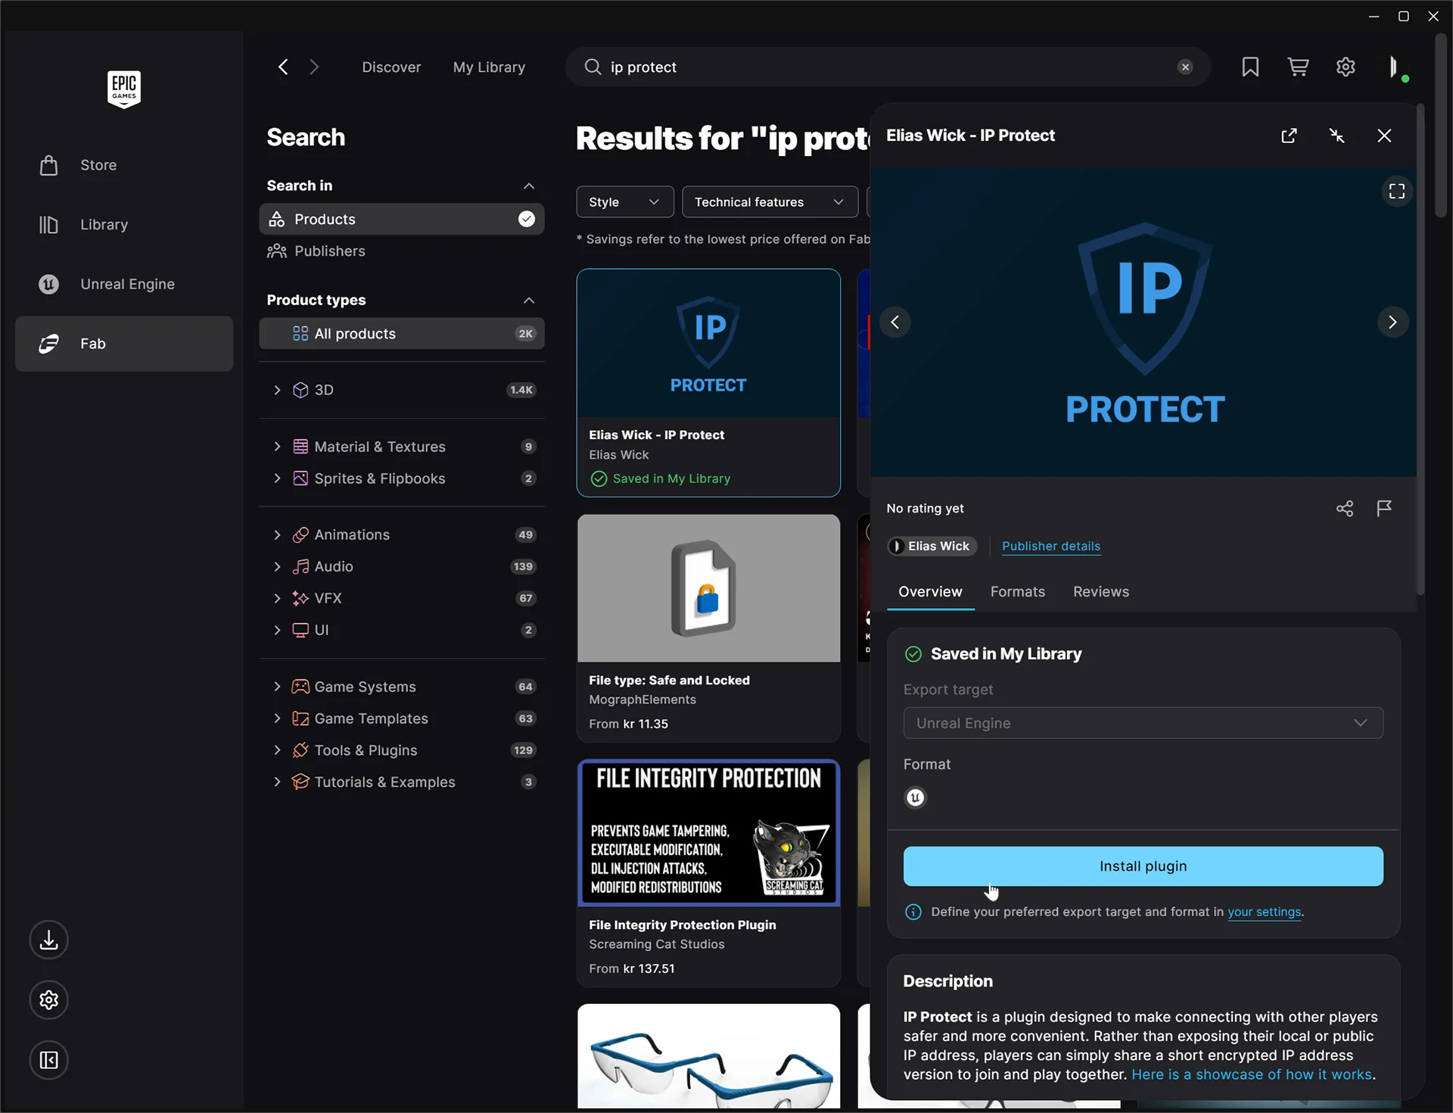The width and height of the screenshot is (1453, 1113).
Task: Open listing in external window icon
Action: (1289, 136)
